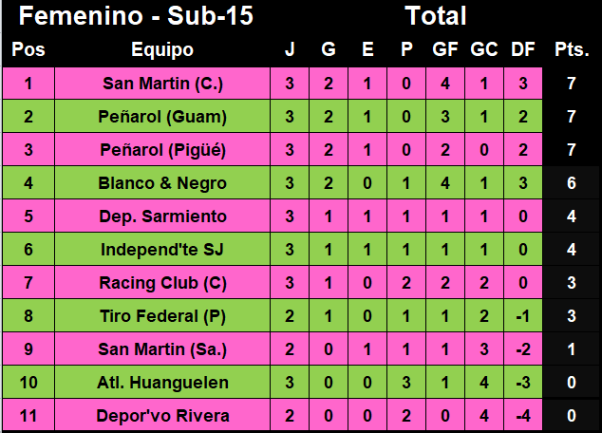The image size is (602, 433).
Task: Click the Racing Club (C) cell
Action: [x=162, y=283]
